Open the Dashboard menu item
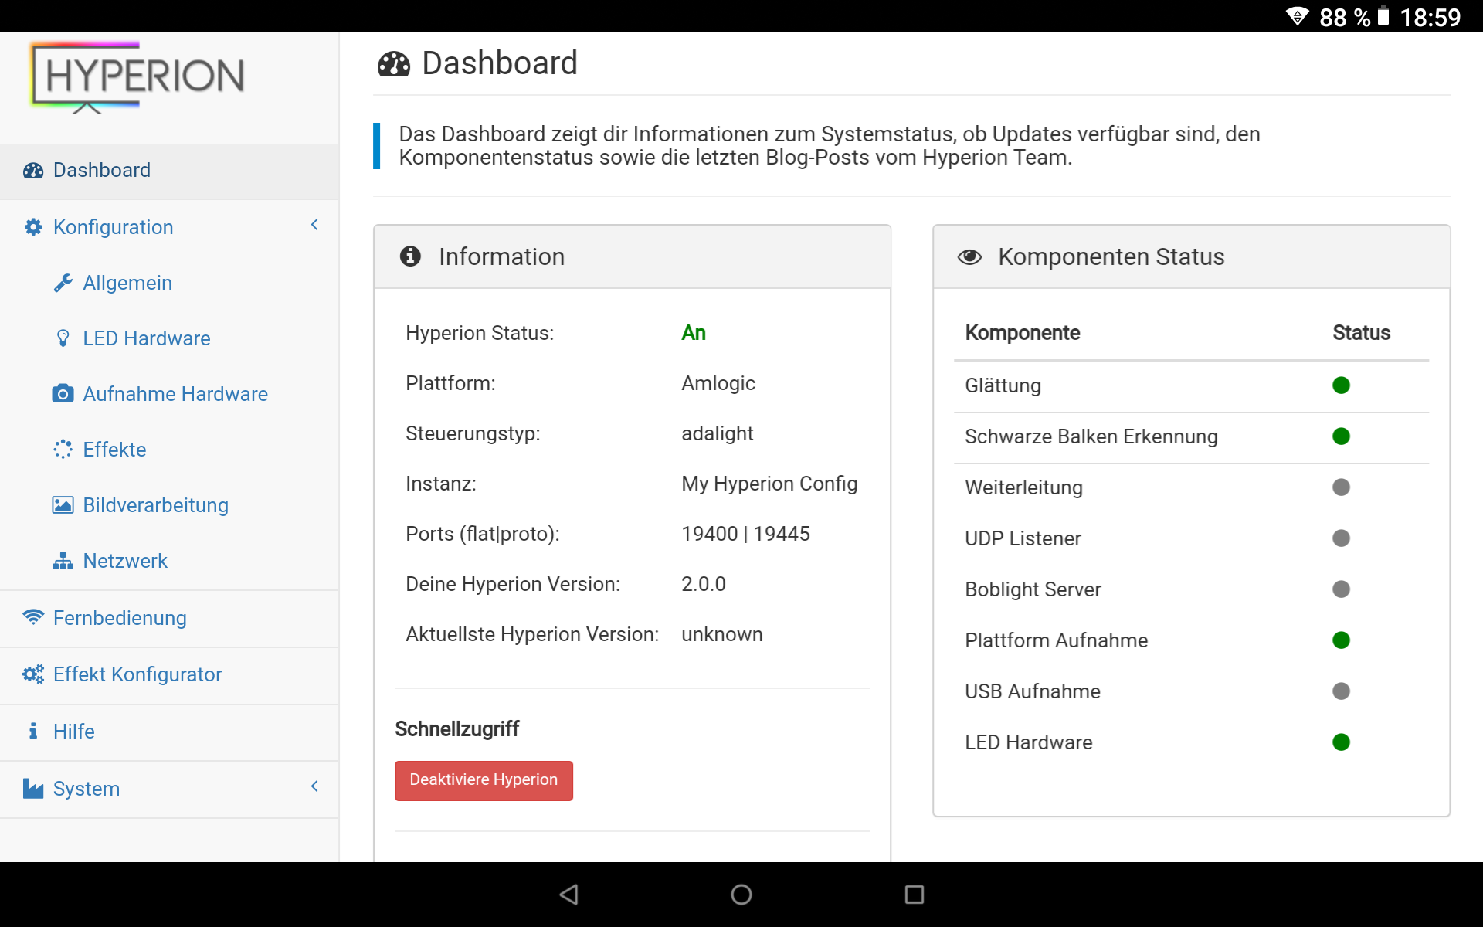The width and height of the screenshot is (1483, 927). pos(169,171)
